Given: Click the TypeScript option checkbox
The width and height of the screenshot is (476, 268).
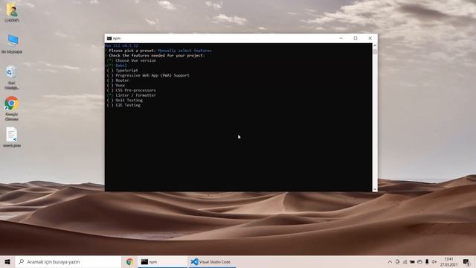Looking at the screenshot, I should point(110,70).
